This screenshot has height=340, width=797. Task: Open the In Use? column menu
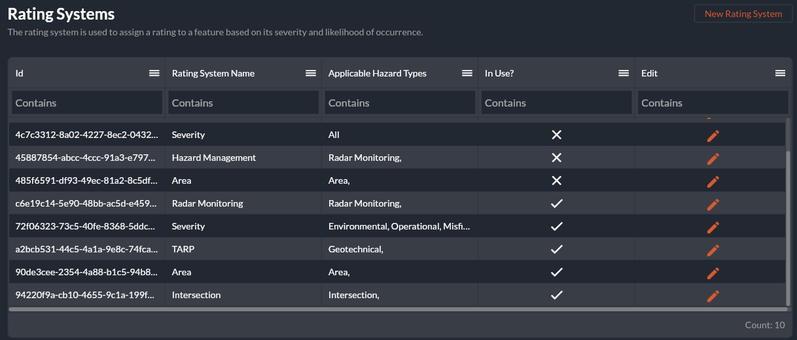[x=624, y=73]
